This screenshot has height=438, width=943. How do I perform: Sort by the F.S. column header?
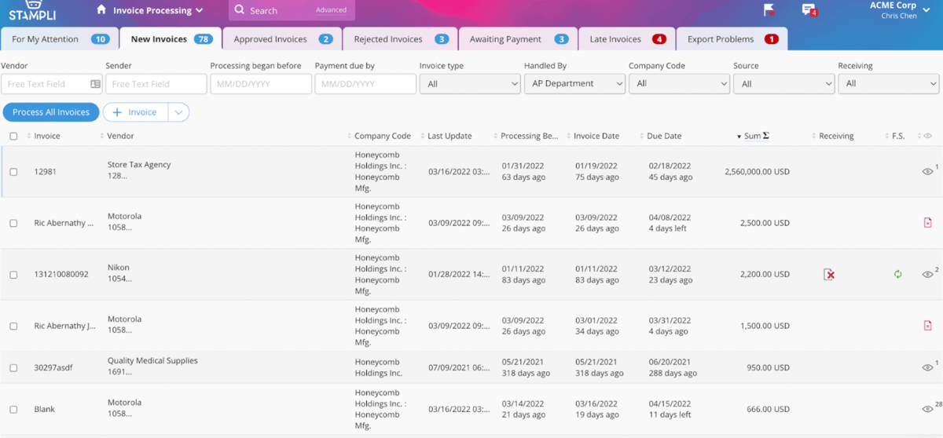898,136
